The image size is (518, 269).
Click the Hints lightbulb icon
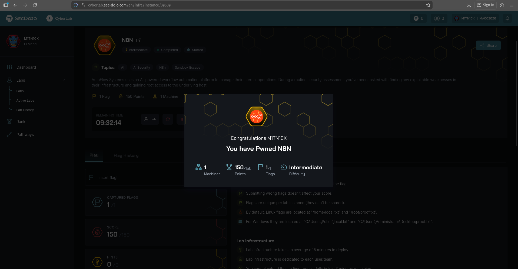coord(97,262)
